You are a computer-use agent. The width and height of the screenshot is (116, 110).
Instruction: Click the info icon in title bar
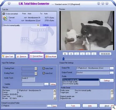click(9, 3)
